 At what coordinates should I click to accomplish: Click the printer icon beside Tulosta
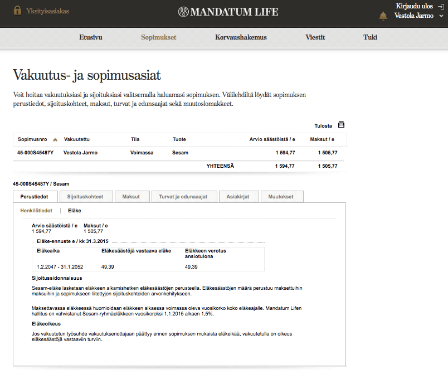point(341,125)
